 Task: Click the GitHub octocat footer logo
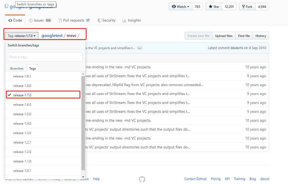click(x=142, y=179)
